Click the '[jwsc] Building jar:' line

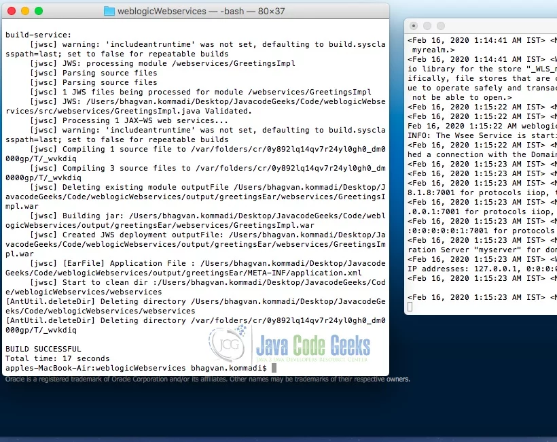coord(207,216)
